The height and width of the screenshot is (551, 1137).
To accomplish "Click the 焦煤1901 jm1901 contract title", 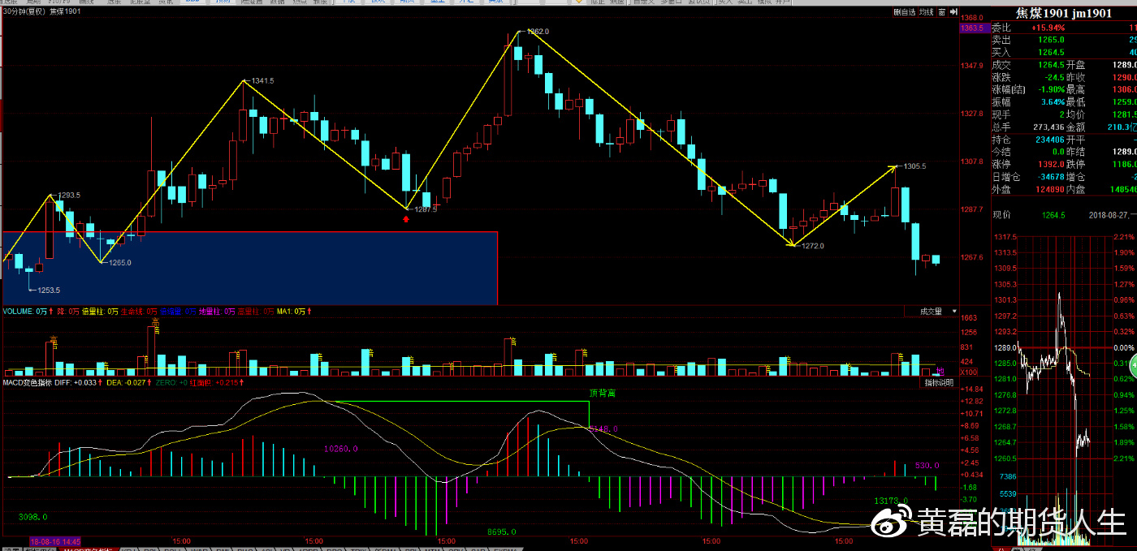I will tap(1063, 12).
